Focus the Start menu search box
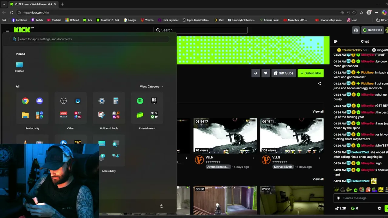 pos(90,39)
